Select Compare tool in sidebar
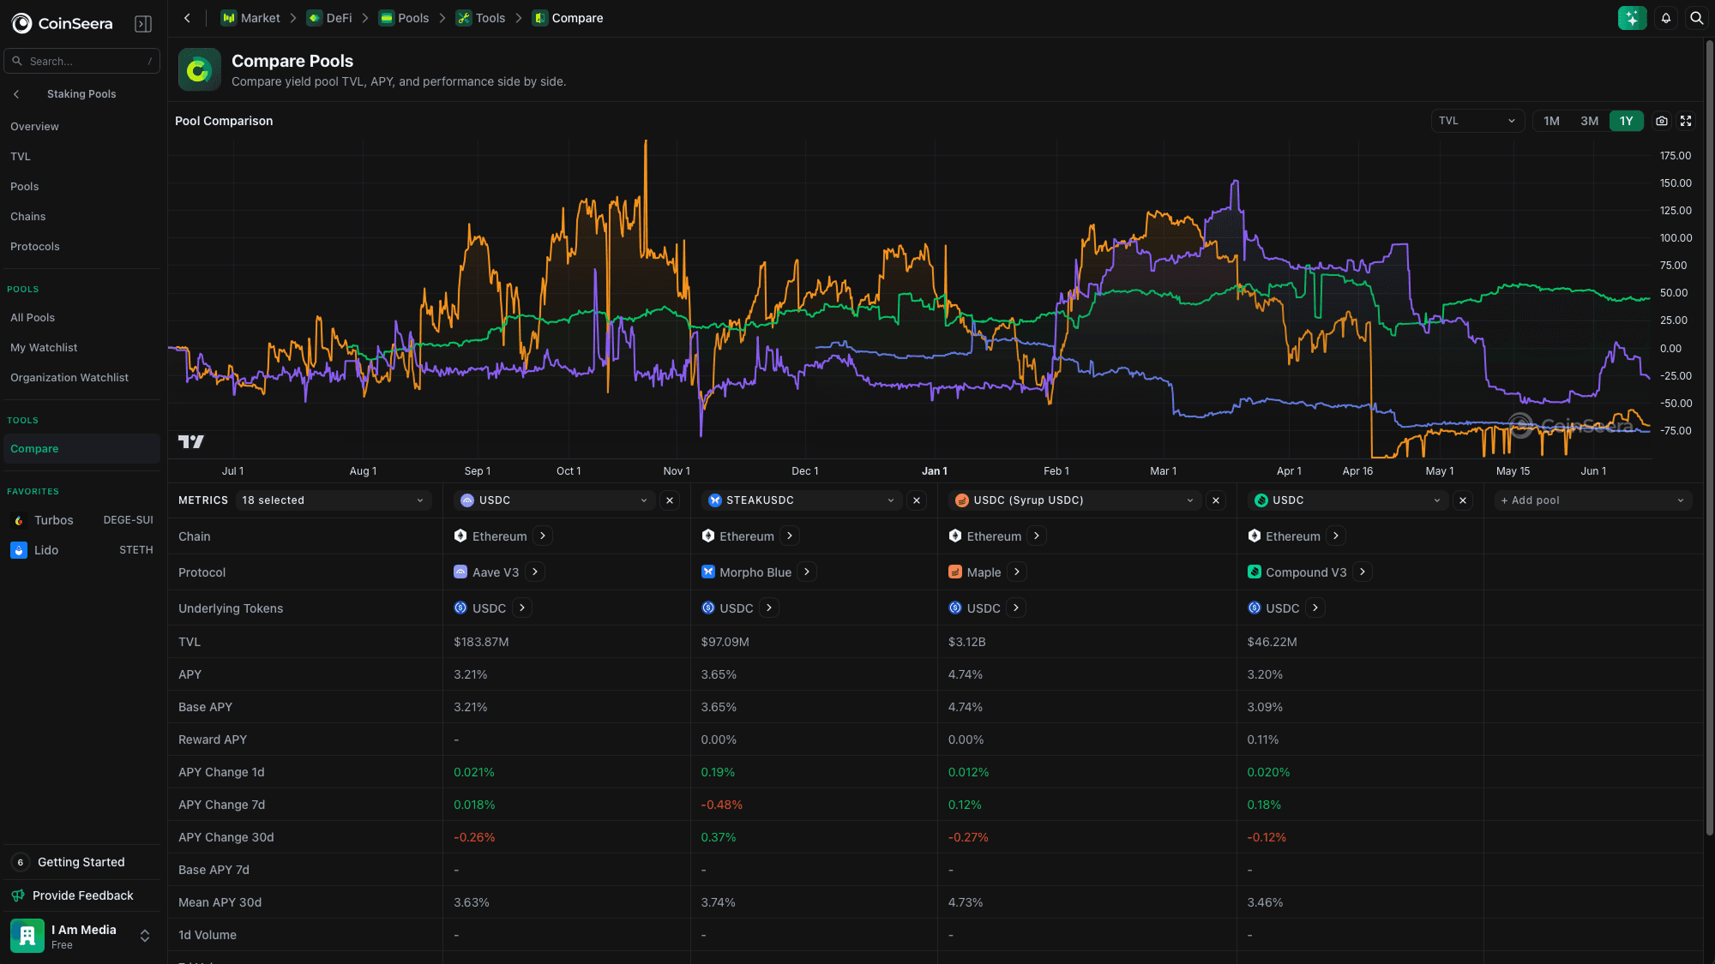The width and height of the screenshot is (1715, 964). click(x=81, y=449)
